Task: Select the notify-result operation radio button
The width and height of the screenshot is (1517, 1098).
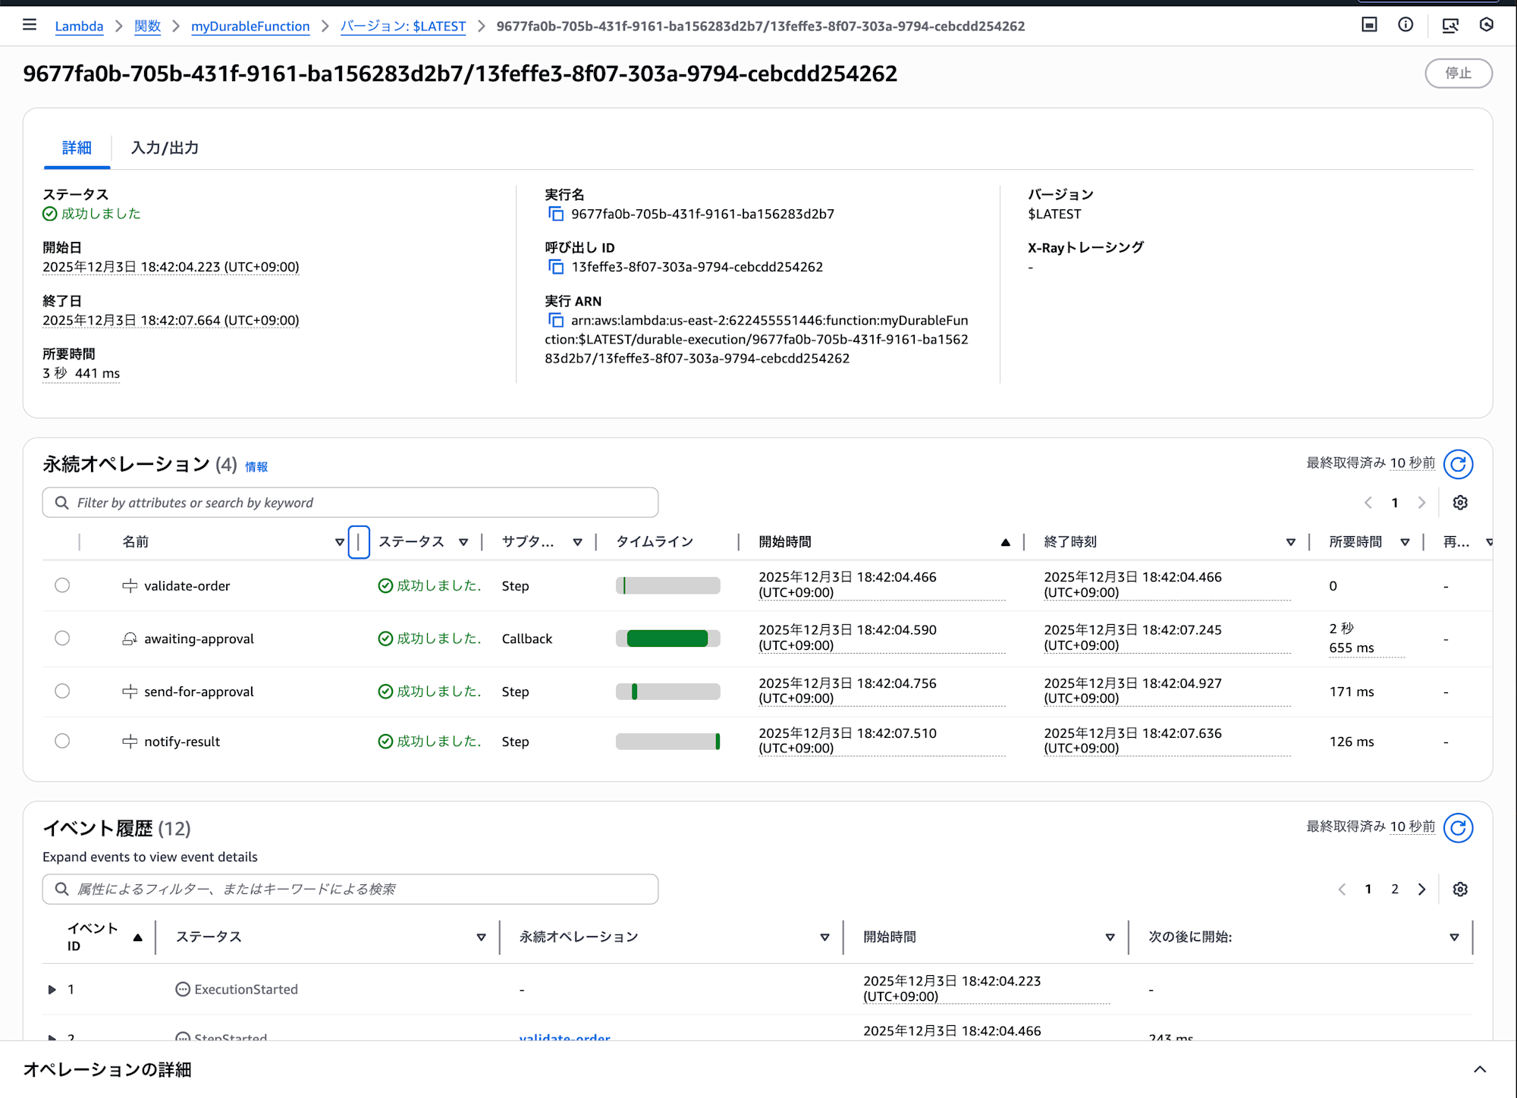Action: (x=62, y=741)
